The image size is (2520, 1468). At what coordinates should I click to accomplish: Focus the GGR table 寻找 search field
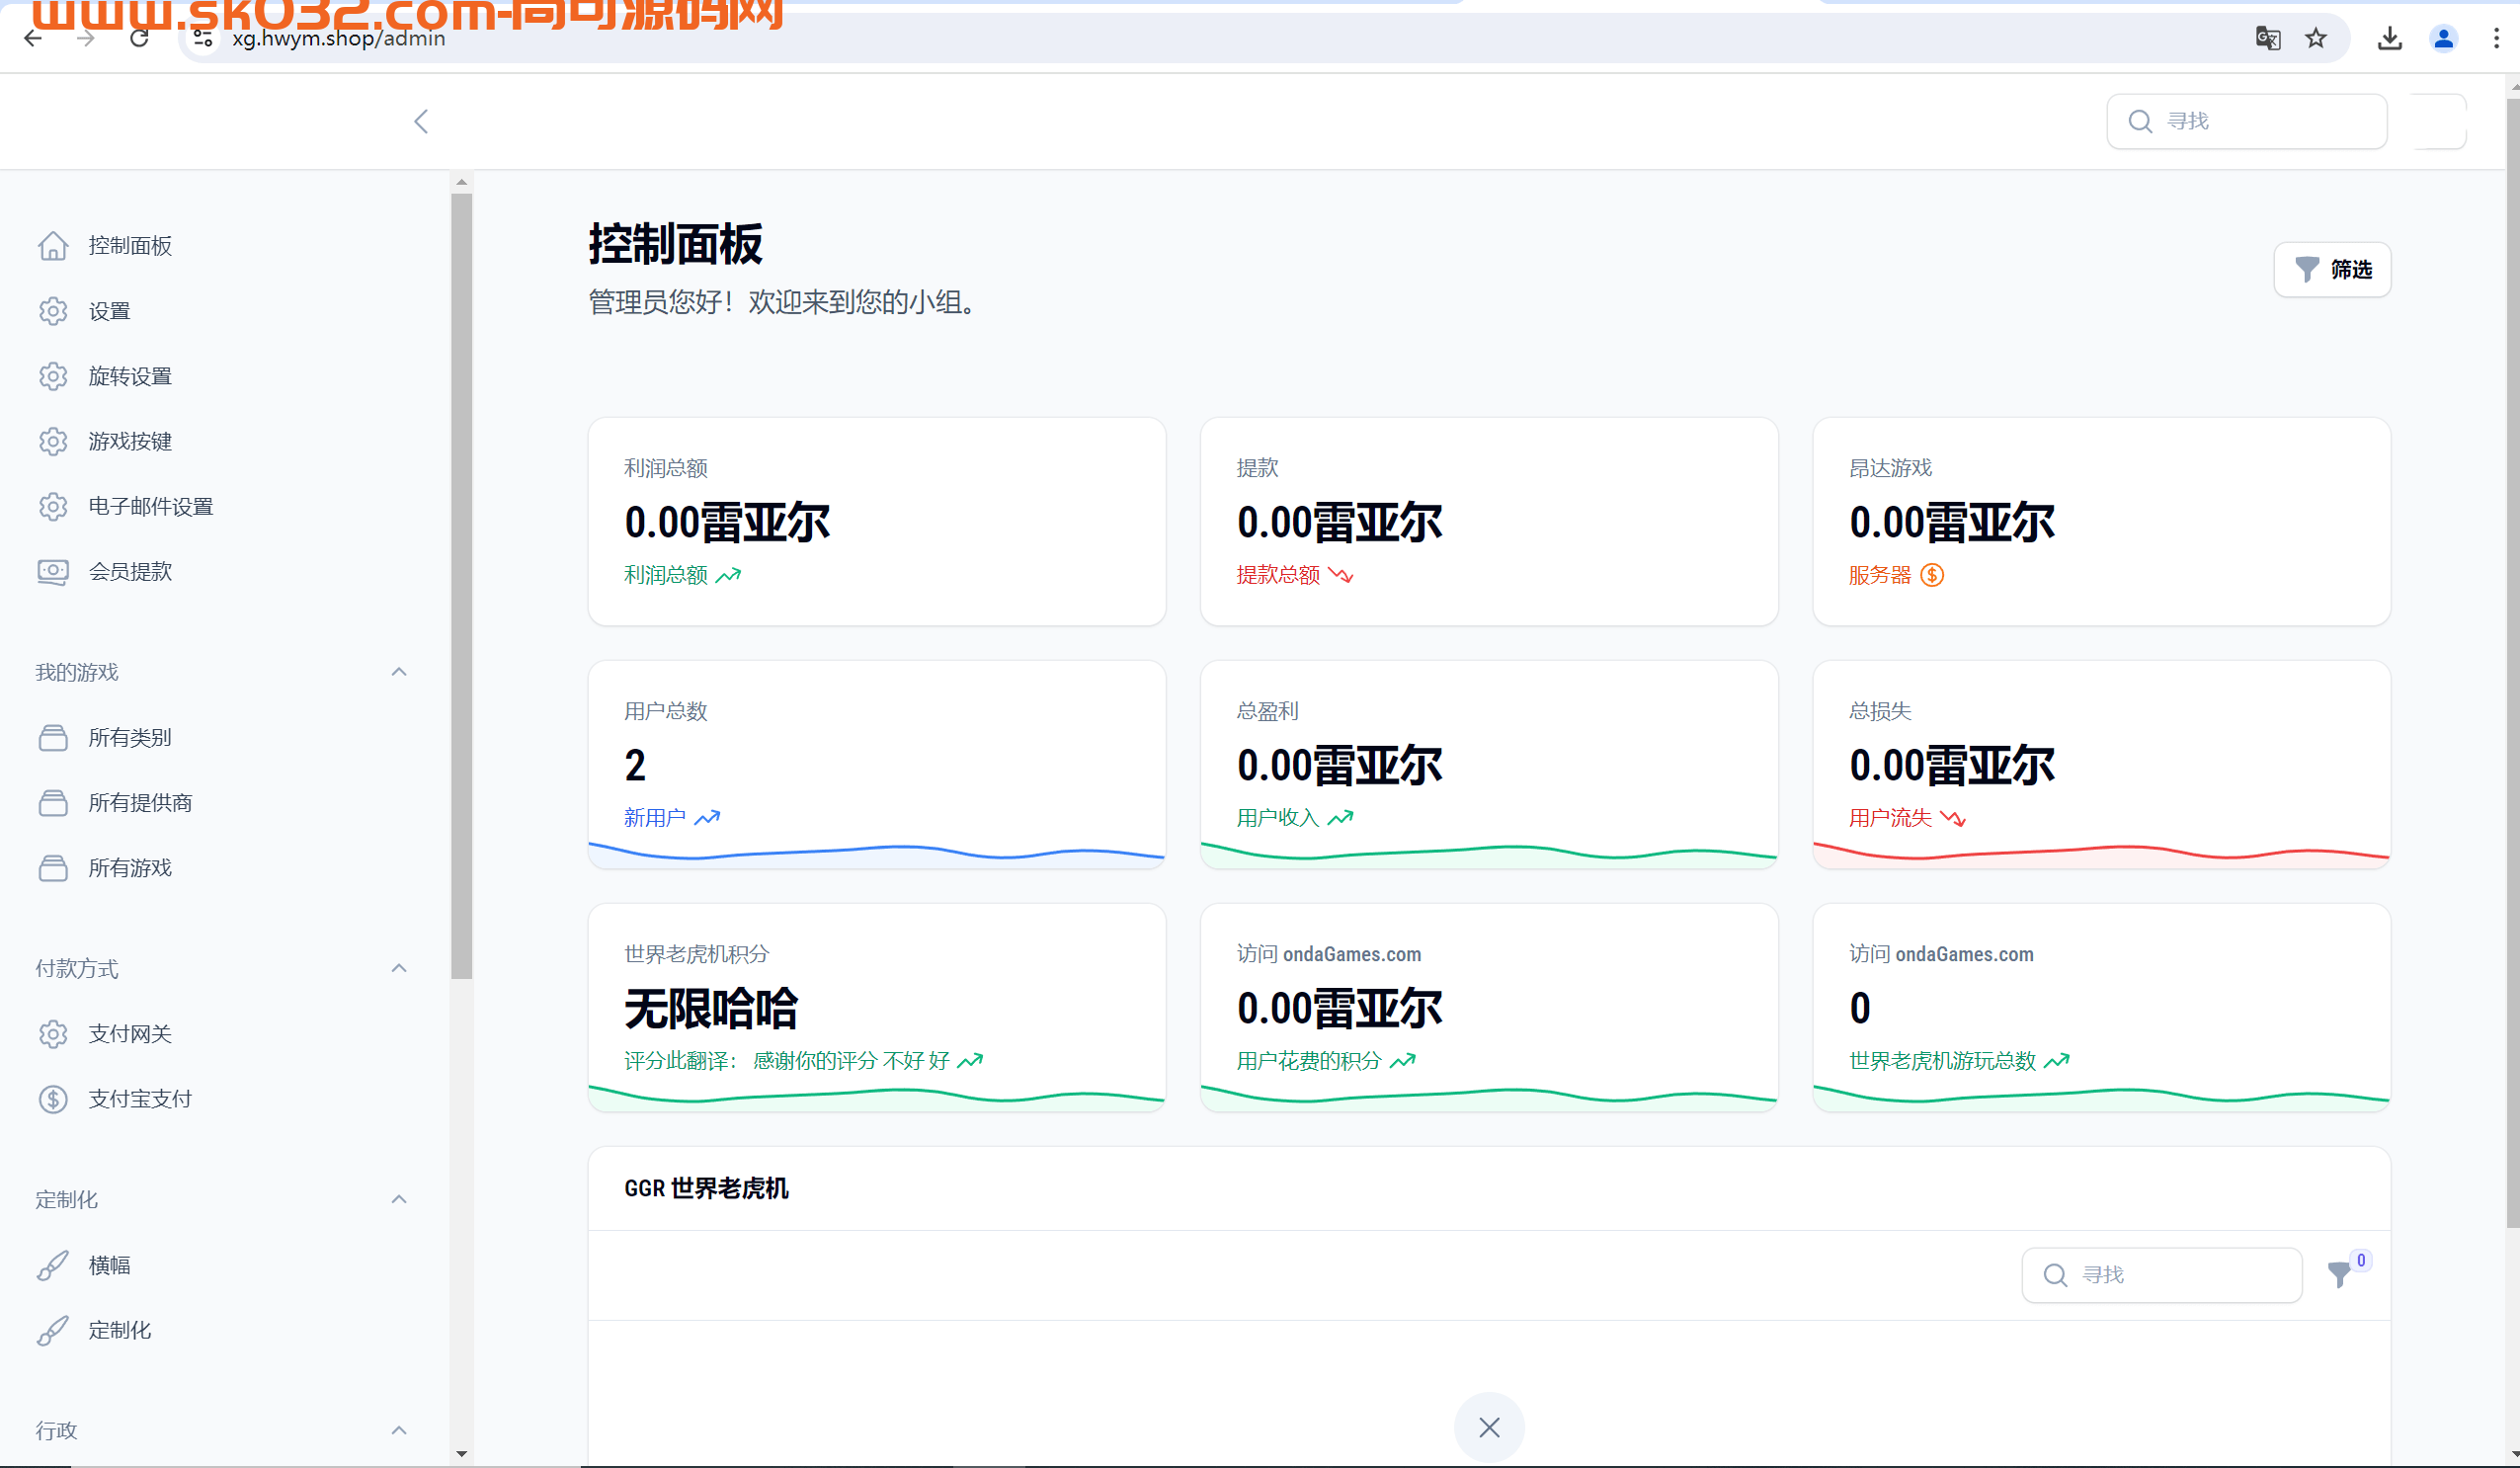click(2161, 1275)
